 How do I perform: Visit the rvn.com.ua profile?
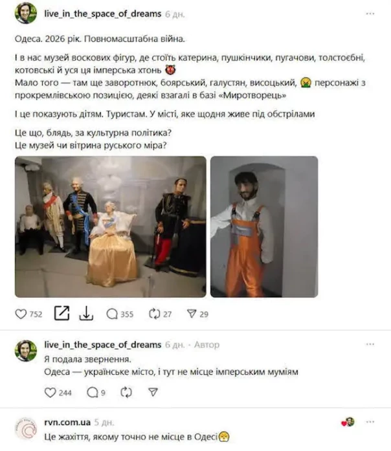click(x=67, y=423)
